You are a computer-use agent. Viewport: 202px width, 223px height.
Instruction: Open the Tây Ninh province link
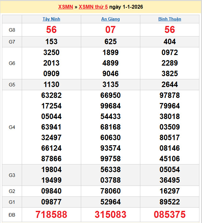[x=51, y=19]
